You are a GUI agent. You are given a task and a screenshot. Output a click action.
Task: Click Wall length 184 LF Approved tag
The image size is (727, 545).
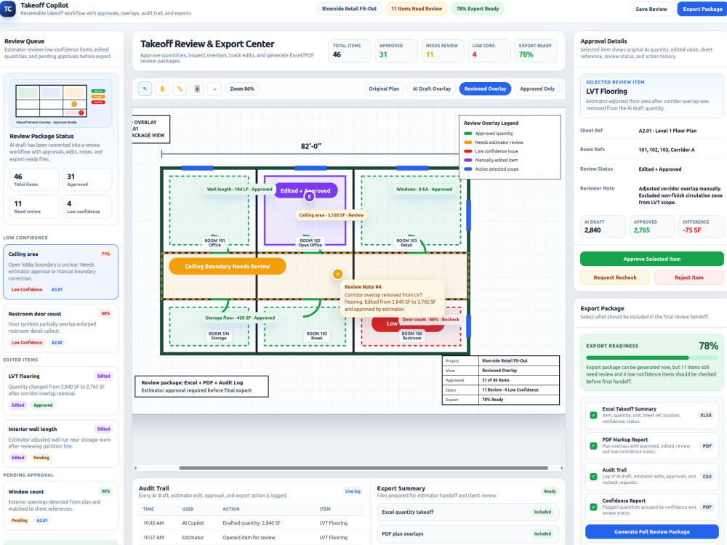coord(239,189)
